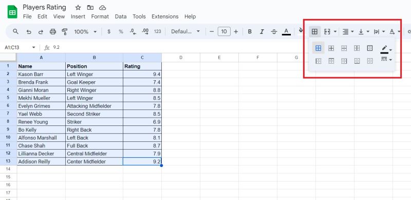Click the undo arrow
411x200 pixels.
(29, 32)
